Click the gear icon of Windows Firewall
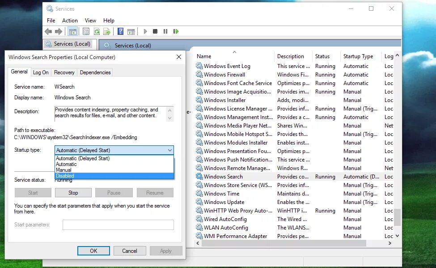The width and height of the screenshot is (436, 268). (x=199, y=75)
